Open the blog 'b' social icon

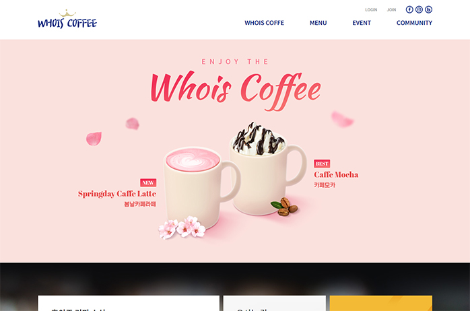pos(428,9)
